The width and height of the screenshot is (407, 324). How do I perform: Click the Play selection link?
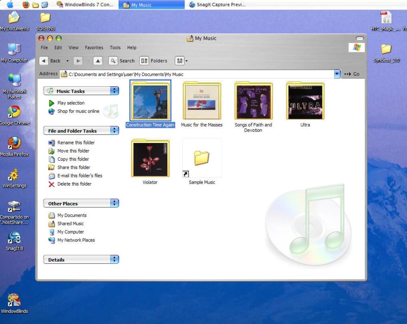click(70, 103)
